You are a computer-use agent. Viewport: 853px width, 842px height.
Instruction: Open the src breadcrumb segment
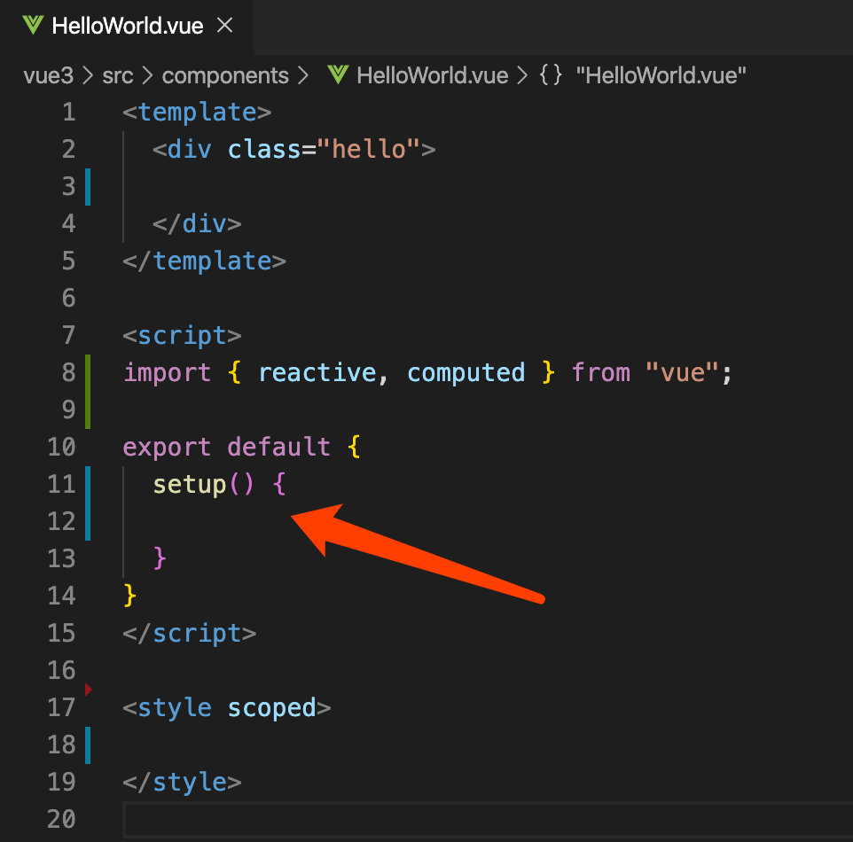(118, 75)
